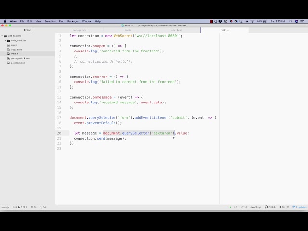Click cursor position 20:53 in status bar
The image size is (308, 231).
pos(33,207)
